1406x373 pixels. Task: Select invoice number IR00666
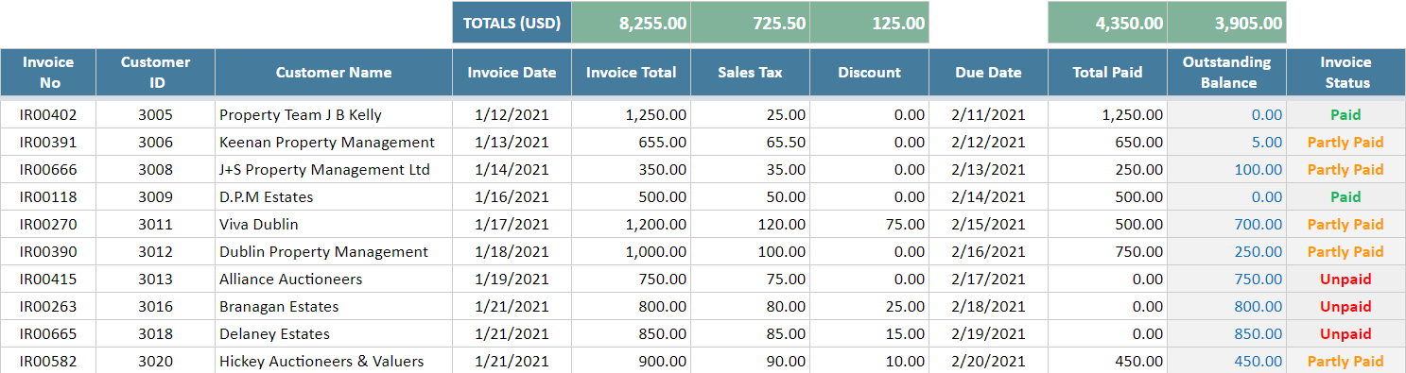pyautogui.click(x=48, y=170)
